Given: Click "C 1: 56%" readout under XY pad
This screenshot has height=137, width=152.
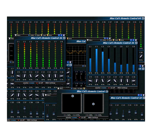Looking at the screenshot, I should tap(67, 115).
